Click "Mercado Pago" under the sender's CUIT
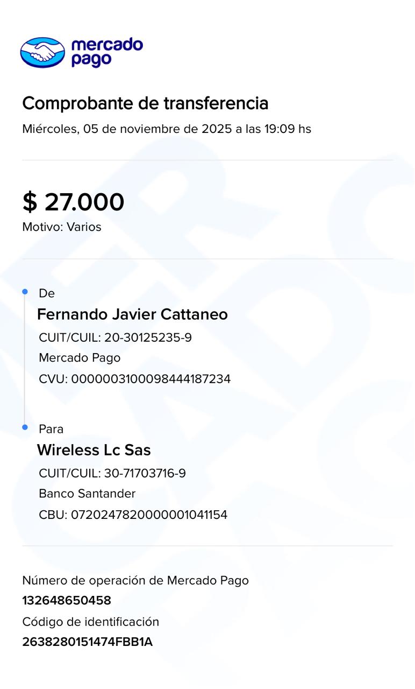 click(x=80, y=358)
